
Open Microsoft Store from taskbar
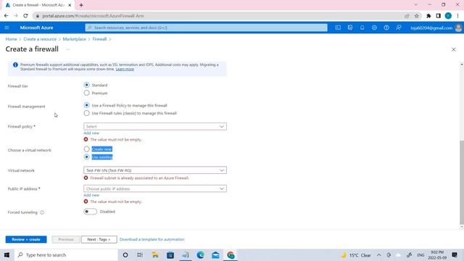point(170,254)
